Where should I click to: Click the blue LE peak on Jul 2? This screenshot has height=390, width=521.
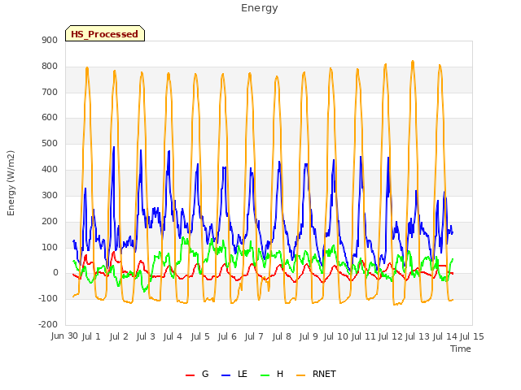[114, 147]
